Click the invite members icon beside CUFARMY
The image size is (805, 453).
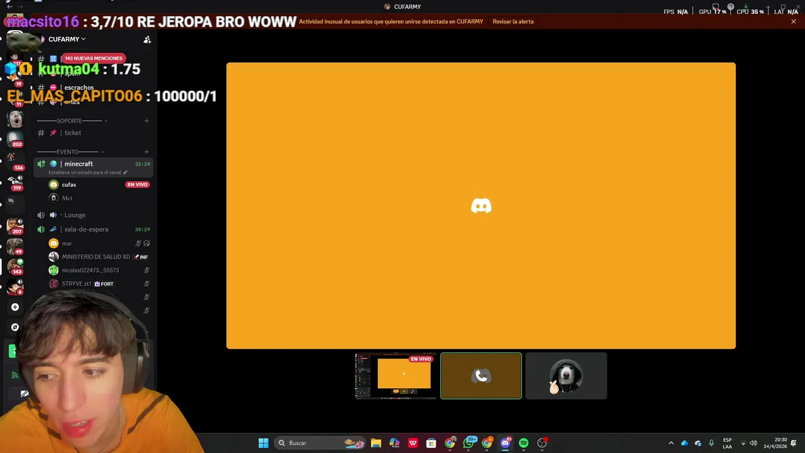pos(147,40)
